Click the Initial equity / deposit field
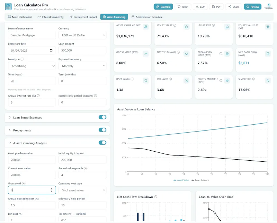Image resolution: width=277 pixels, height=223 pixels. point(82,160)
